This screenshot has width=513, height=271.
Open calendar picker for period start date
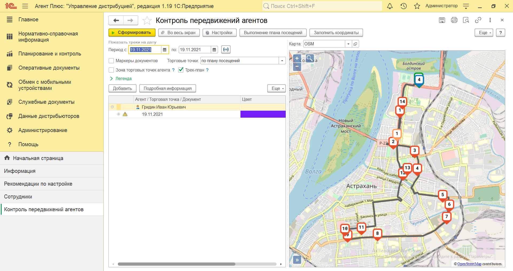point(165,50)
